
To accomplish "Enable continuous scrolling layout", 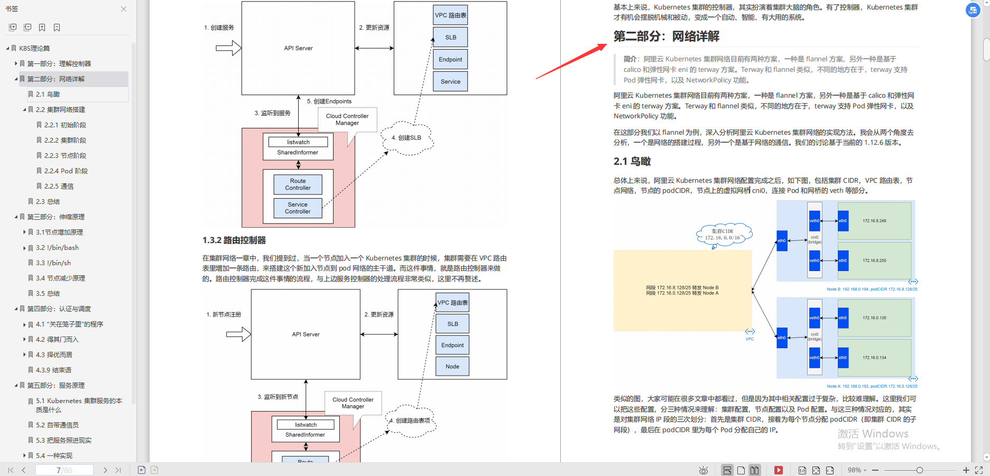I will point(727,470).
